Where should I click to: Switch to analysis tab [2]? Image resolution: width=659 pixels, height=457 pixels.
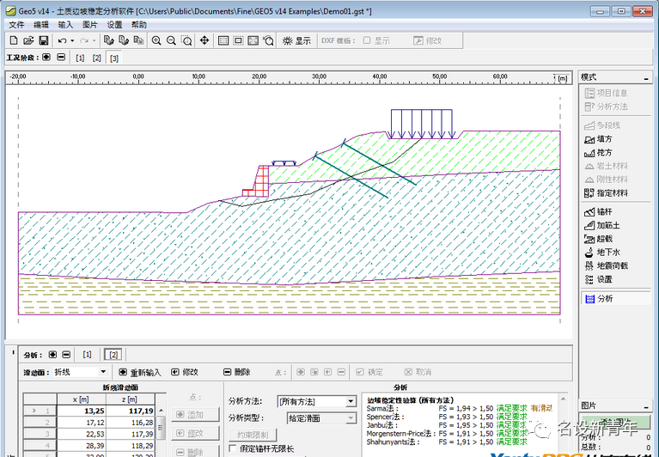[x=113, y=355]
